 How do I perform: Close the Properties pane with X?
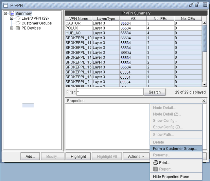(204, 101)
